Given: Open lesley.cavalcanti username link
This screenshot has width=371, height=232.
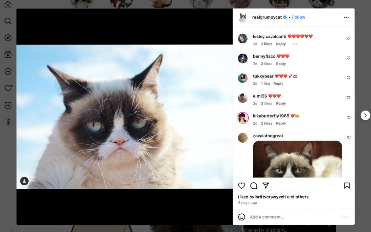Looking at the screenshot, I should coord(269,37).
